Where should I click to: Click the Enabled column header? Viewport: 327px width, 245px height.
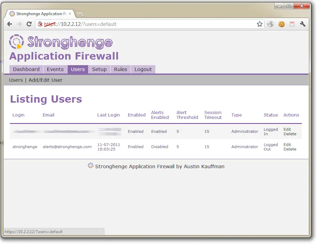pos(137,115)
